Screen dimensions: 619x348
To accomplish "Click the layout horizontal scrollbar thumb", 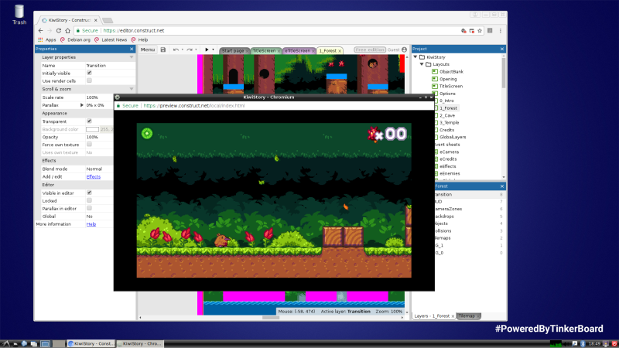I will (x=271, y=317).
